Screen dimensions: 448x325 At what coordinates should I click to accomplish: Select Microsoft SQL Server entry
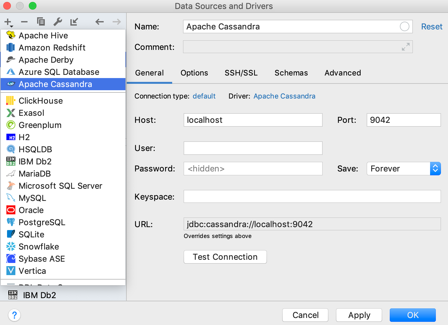click(x=63, y=186)
